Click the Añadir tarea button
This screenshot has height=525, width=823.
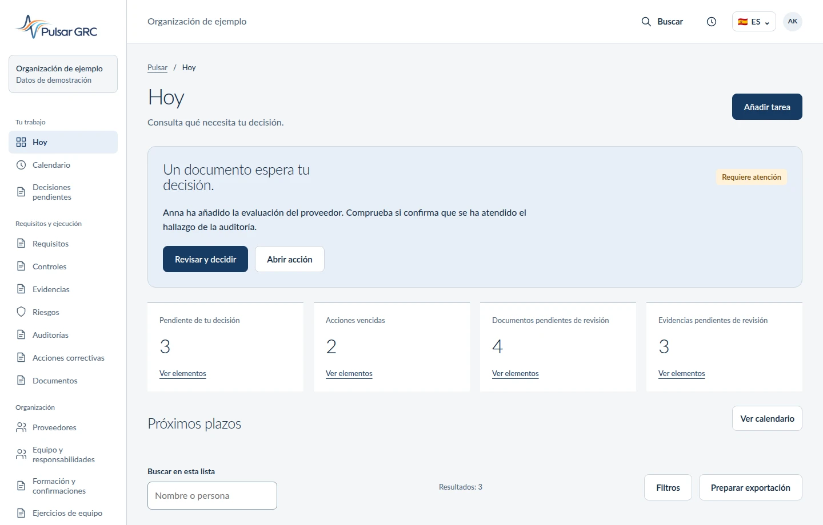click(x=767, y=107)
